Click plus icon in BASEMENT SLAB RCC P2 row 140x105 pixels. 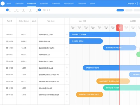coord(67,81)
